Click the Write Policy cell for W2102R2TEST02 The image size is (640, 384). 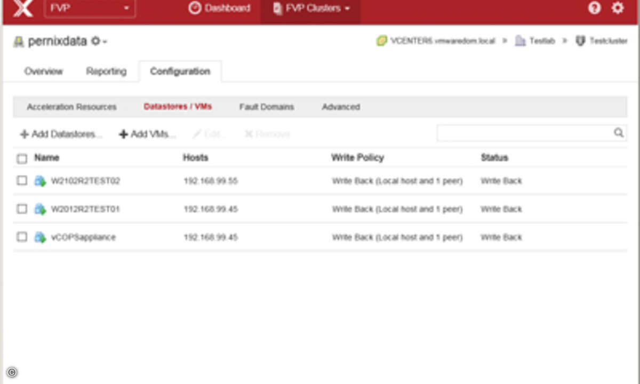pyautogui.click(x=397, y=181)
